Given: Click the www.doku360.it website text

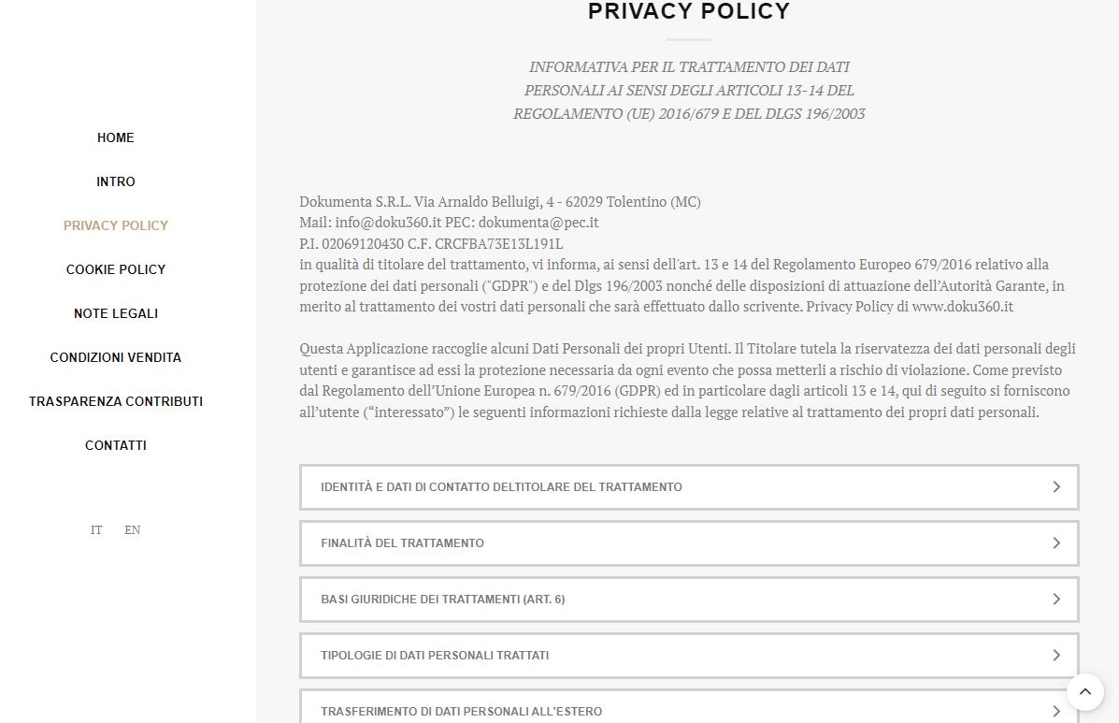Looking at the screenshot, I should coord(962,307).
